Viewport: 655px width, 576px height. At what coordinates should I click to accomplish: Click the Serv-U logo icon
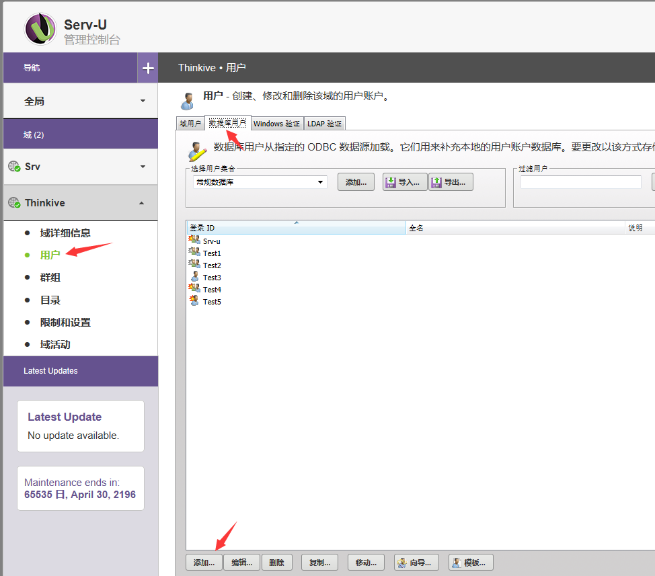pos(40,29)
